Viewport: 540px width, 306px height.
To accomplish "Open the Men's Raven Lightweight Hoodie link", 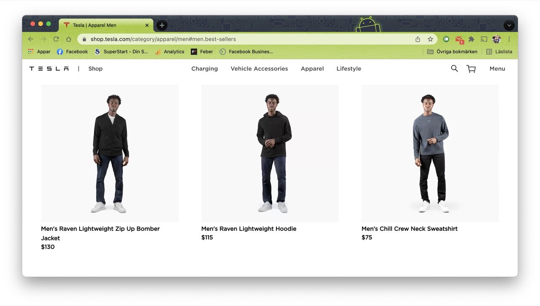I will click(248, 229).
